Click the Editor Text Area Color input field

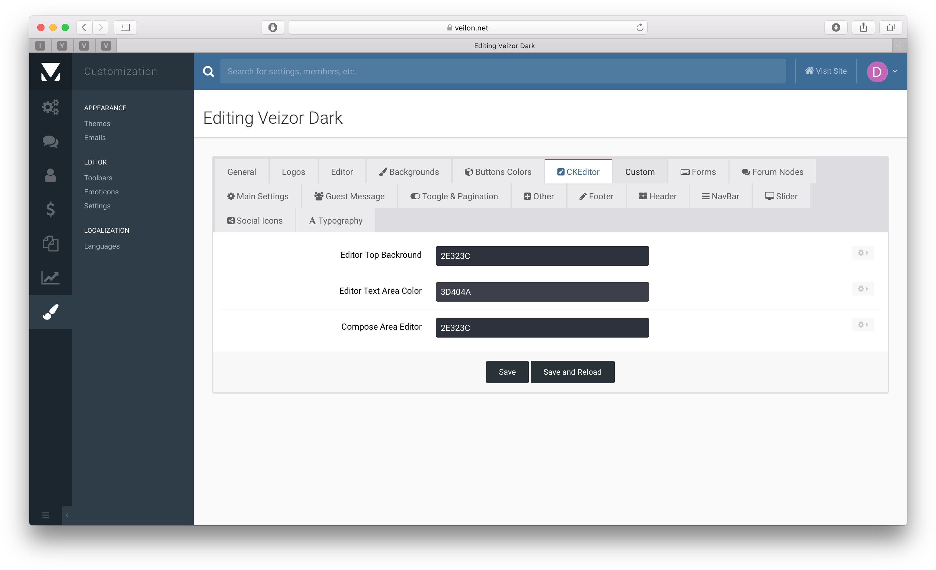pyautogui.click(x=542, y=291)
